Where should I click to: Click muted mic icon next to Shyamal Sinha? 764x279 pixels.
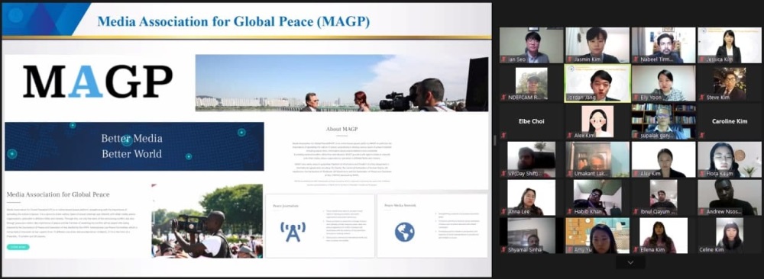(x=503, y=249)
